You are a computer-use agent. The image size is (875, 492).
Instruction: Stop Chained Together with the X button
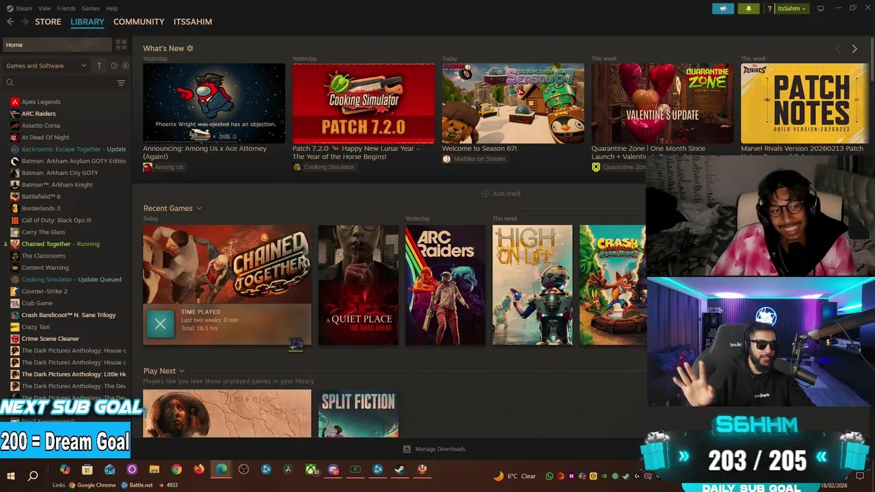(x=160, y=324)
